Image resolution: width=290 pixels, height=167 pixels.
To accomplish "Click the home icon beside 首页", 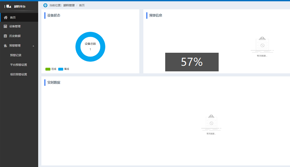I will coord(6,17).
